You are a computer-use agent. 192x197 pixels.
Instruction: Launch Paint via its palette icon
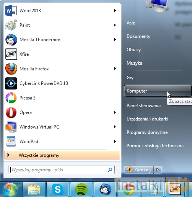11,25
